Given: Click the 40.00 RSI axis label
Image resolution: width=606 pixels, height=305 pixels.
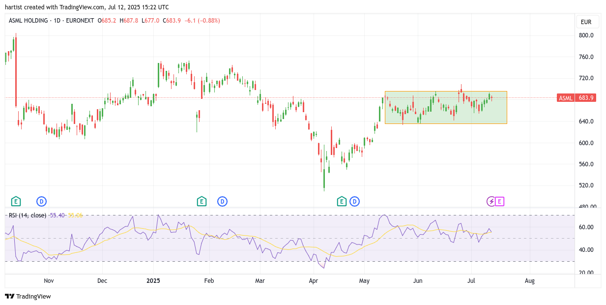Looking at the screenshot, I should 586,250.
